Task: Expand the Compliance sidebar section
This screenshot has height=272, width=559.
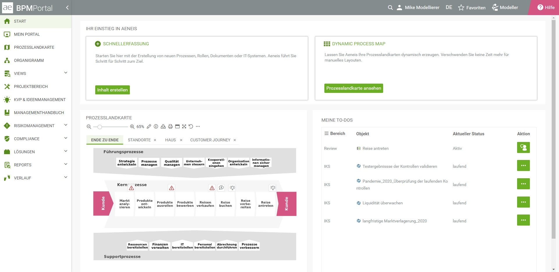Action: [x=66, y=138]
